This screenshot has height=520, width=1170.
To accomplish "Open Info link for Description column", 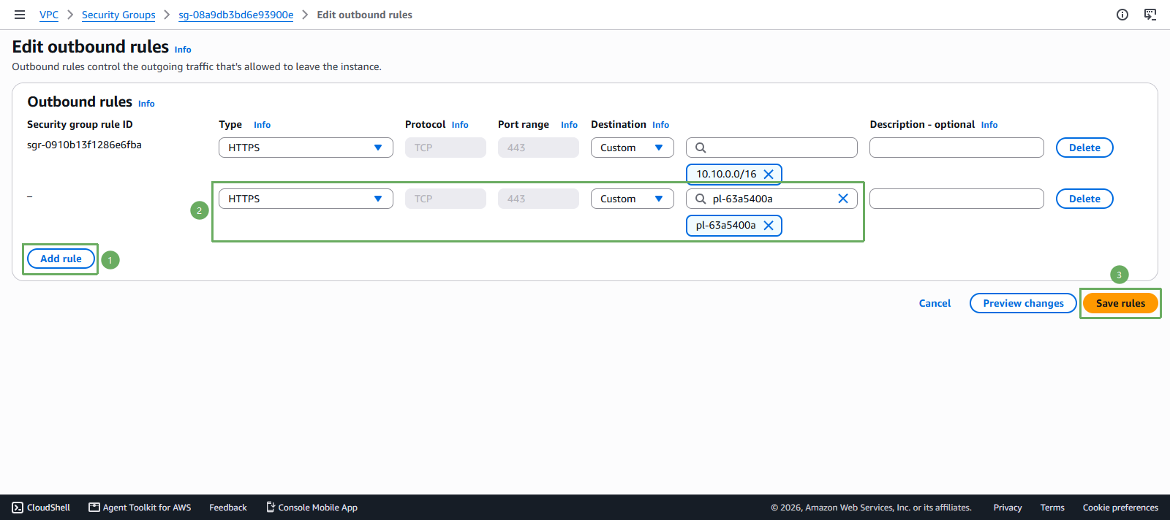I will click(989, 125).
